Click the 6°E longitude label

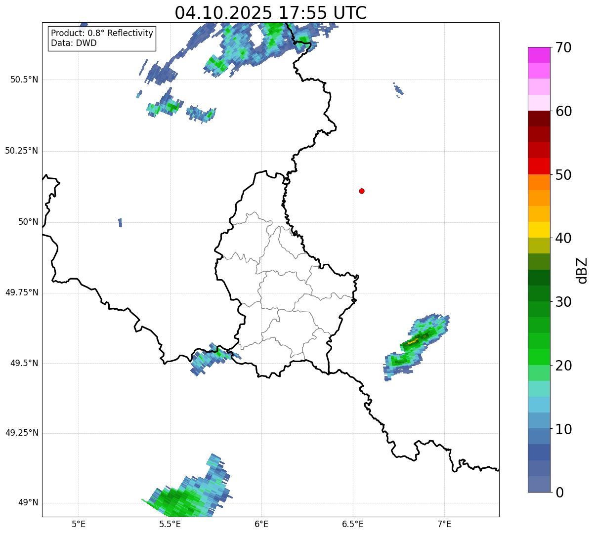261,523
